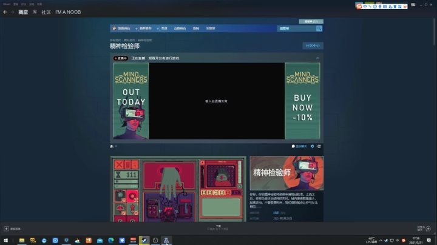
Task: Open the fourth title-bar menu
Action: pyautogui.click(x=32, y=4)
